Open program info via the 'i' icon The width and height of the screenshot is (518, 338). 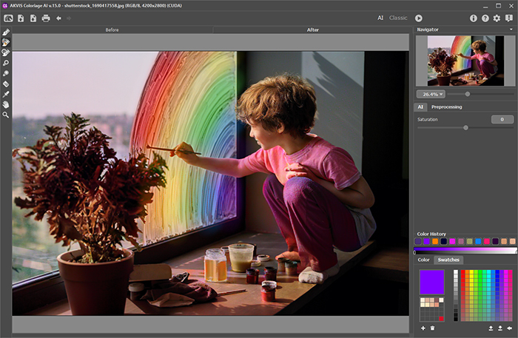point(474,18)
